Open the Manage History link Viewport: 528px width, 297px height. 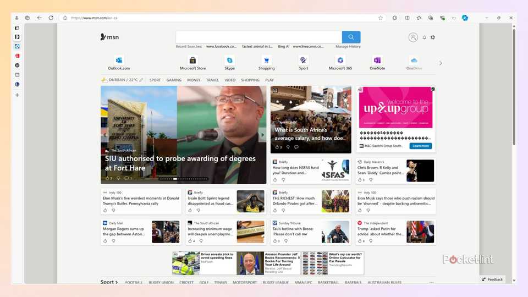[348, 47]
